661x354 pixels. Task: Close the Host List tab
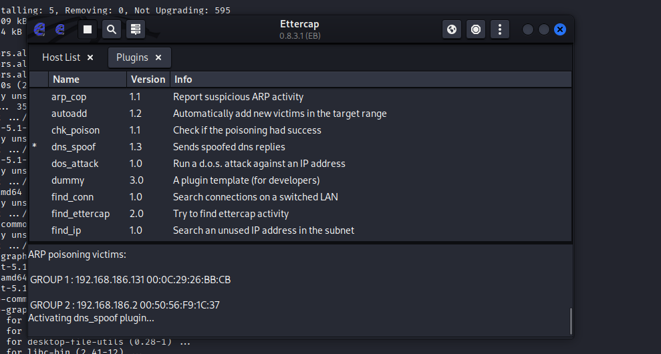[90, 57]
